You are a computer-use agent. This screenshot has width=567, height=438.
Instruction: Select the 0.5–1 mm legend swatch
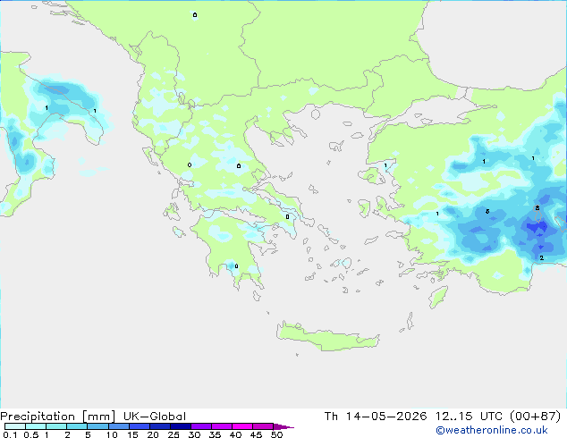(x=36, y=426)
